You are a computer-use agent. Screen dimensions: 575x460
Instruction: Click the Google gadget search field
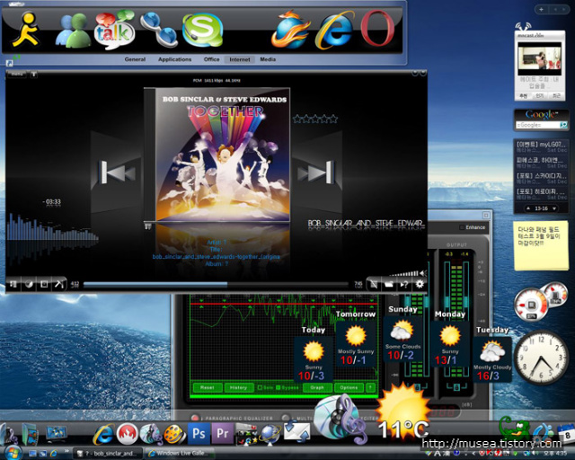[537, 125]
